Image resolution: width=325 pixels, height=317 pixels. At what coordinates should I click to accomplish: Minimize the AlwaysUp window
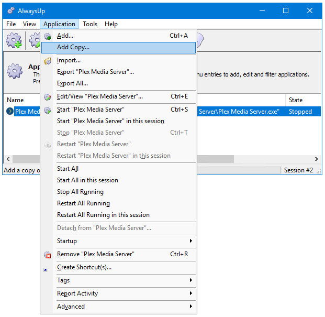point(262,10)
